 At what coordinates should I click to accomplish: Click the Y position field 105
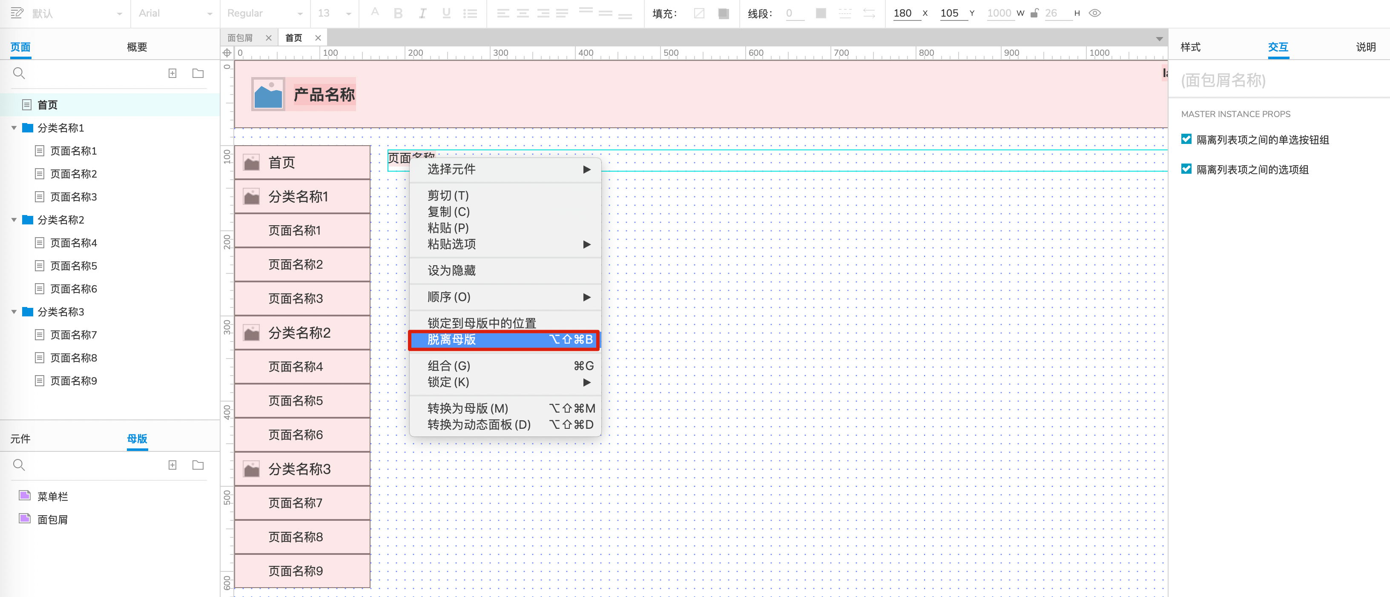click(x=953, y=14)
